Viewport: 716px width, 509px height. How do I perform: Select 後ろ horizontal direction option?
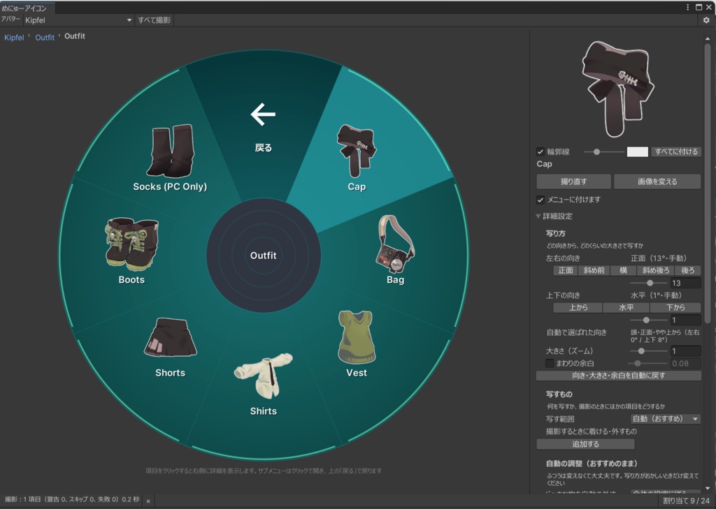point(688,270)
